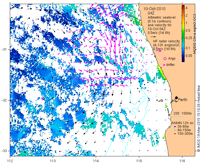Click the '(4-12h avg)noQC' text
The image size is (202, 164).
[166, 45]
